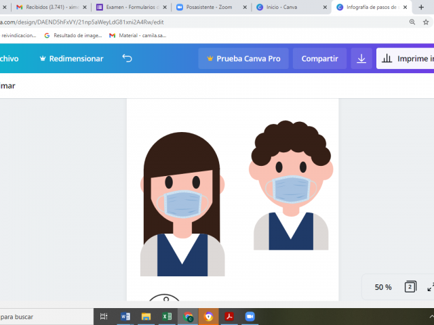The image size is (434, 325).
Task: Zoom the page with the magnifier icon
Action: (x=412, y=22)
